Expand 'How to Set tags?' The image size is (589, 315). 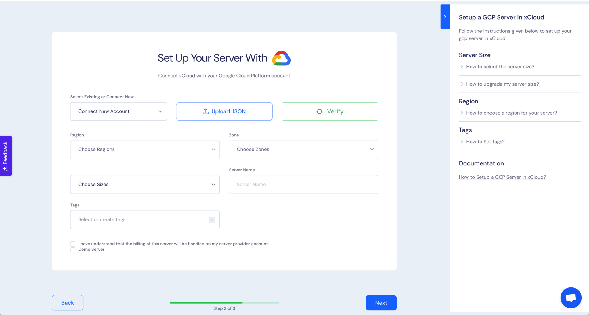485,141
